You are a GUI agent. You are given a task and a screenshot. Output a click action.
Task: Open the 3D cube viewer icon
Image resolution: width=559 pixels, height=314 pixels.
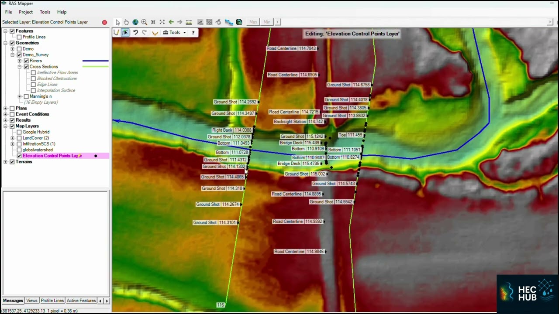point(239,22)
